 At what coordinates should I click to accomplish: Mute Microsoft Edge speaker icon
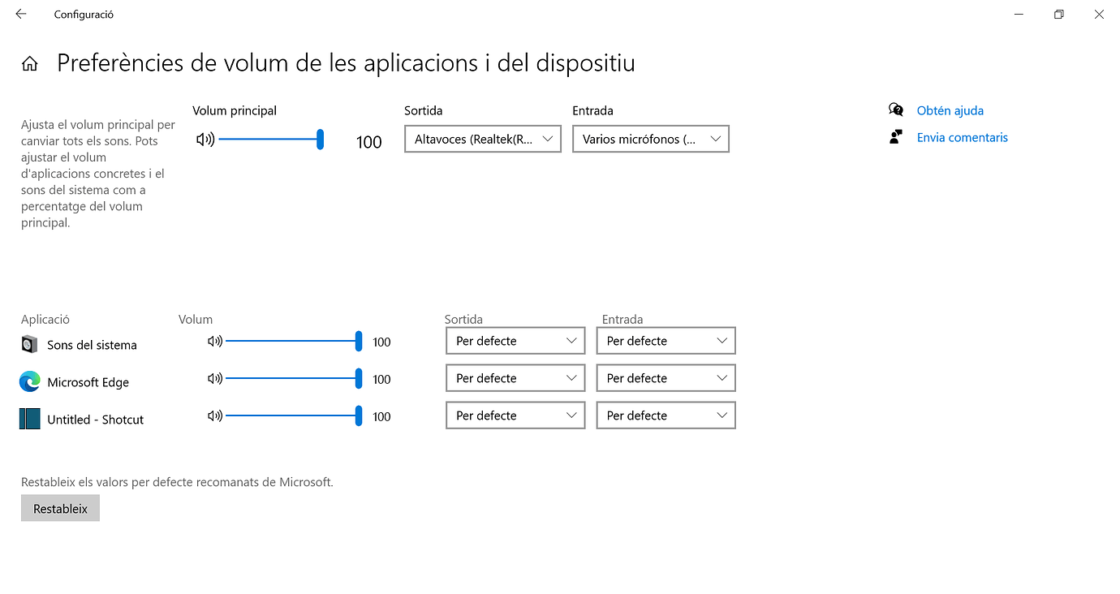coord(215,379)
